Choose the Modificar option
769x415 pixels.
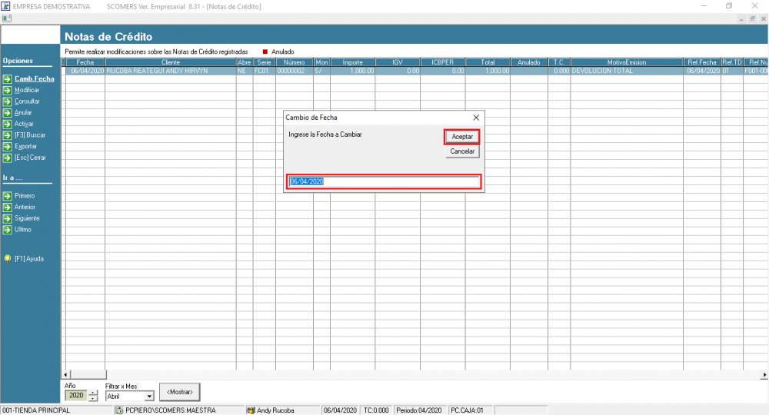coord(27,90)
